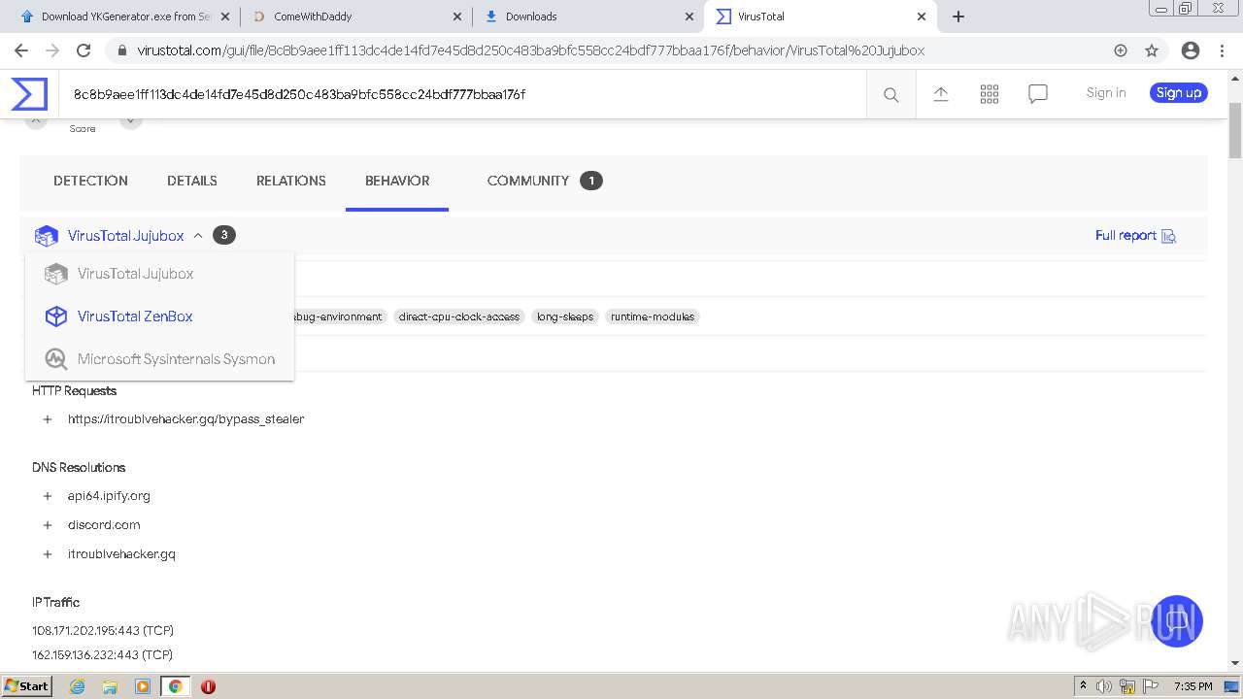Expand the api64.ipify.org DNS entry
The image size is (1243, 699).
[x=47, y=496]
